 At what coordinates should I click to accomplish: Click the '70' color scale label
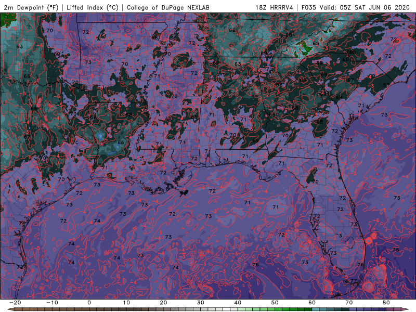pyautogui.click(x=349, y=303)
